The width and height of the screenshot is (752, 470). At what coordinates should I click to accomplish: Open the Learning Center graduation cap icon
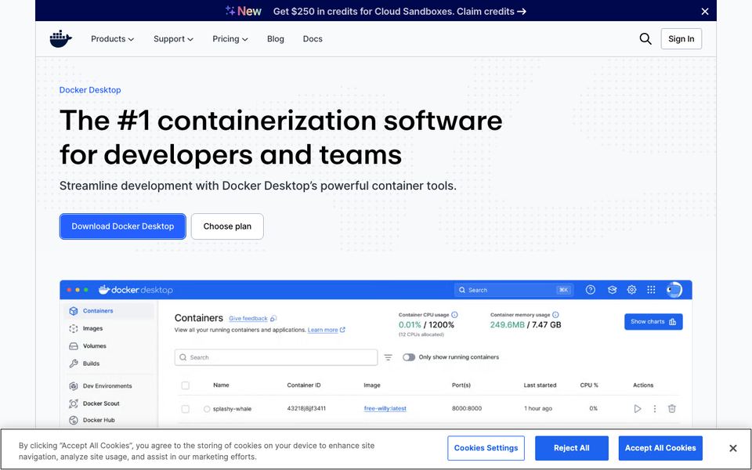(x=612, y=290)
